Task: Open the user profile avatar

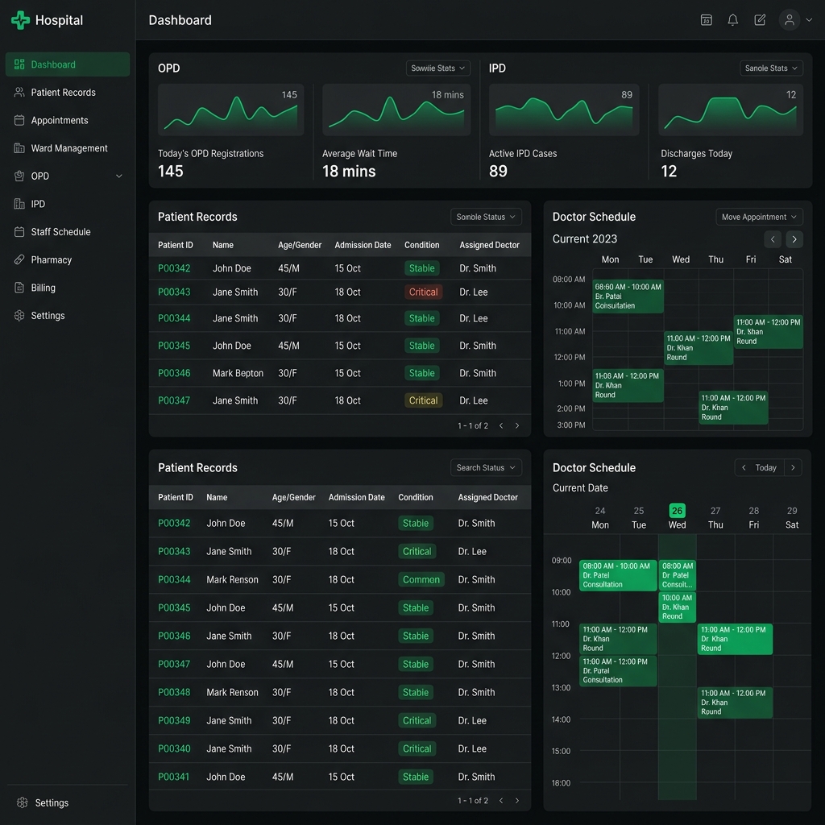Action: tap(790, 20)
